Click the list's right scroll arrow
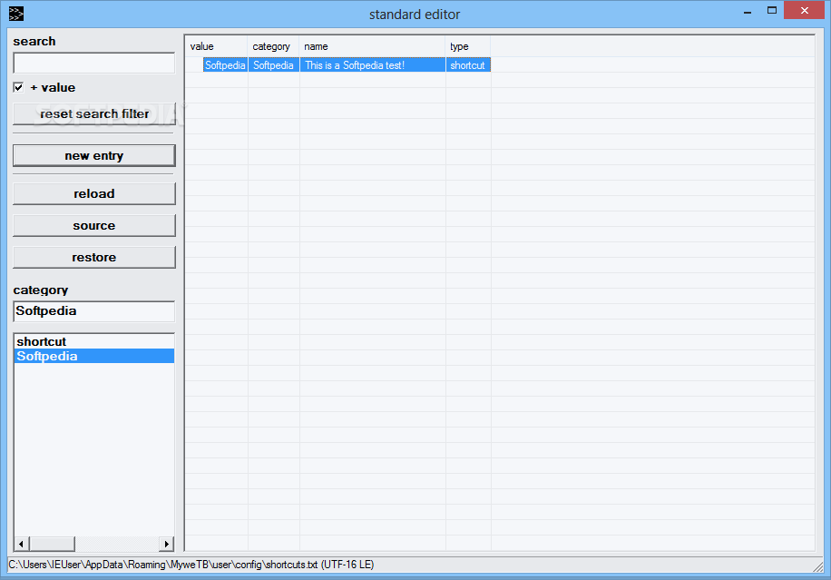The height and width of the screenshot is (580, 831). tap(167, 544)
